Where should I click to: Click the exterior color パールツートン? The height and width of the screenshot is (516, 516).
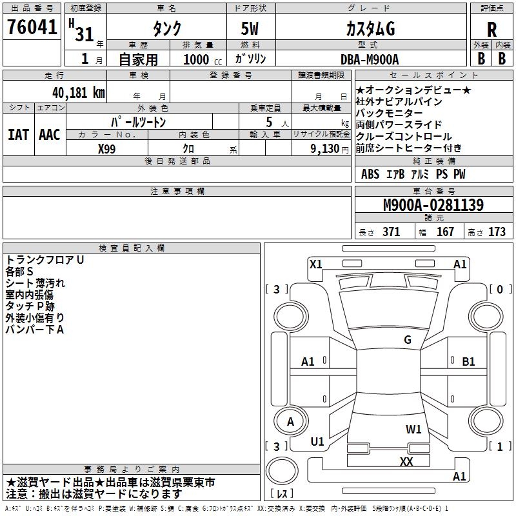[x=138, y=122]
